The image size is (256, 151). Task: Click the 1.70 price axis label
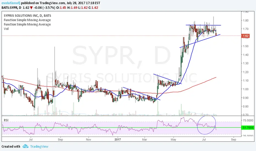click(x=246, y=29)
